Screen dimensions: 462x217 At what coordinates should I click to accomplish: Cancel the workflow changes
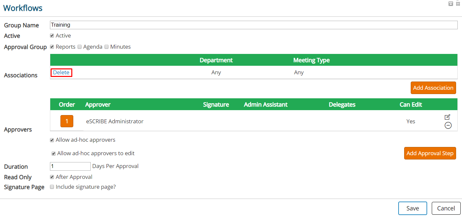click(x=446, y=208)
